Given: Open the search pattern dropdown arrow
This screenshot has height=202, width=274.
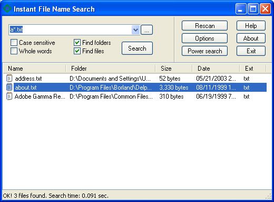Looking at the screenshot, I should (135, 30).
